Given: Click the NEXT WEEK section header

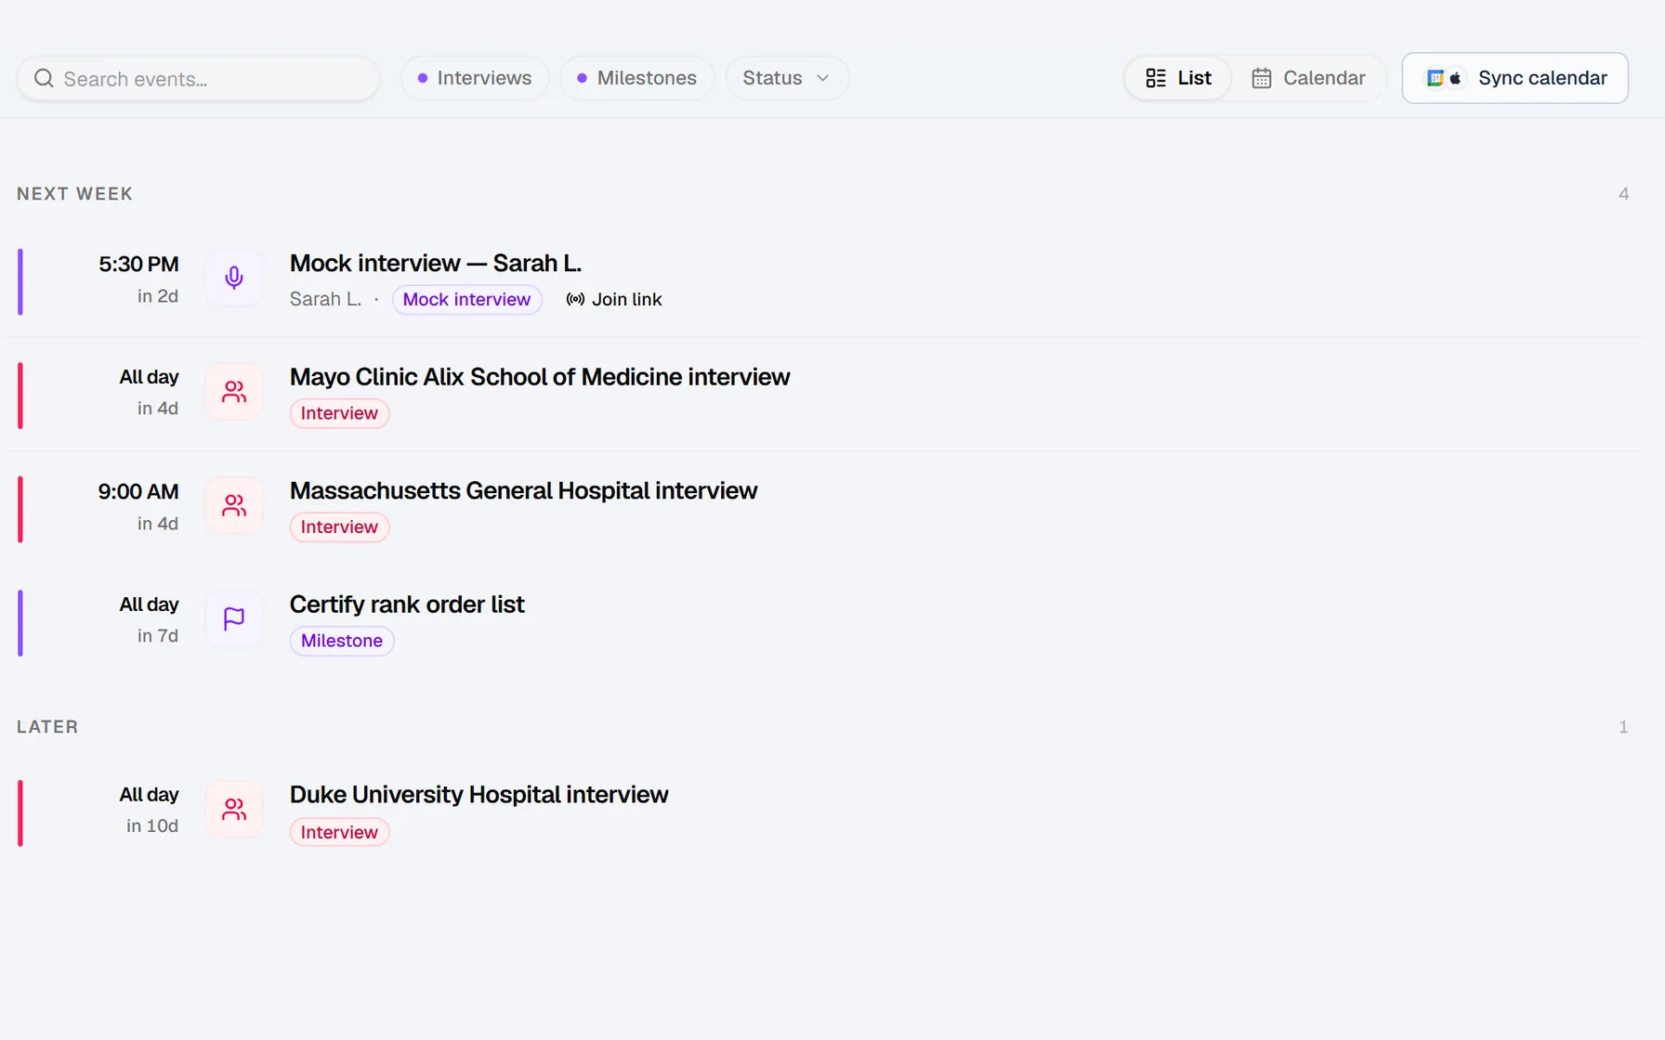Looking at the screenshot, I should (74, 194).
